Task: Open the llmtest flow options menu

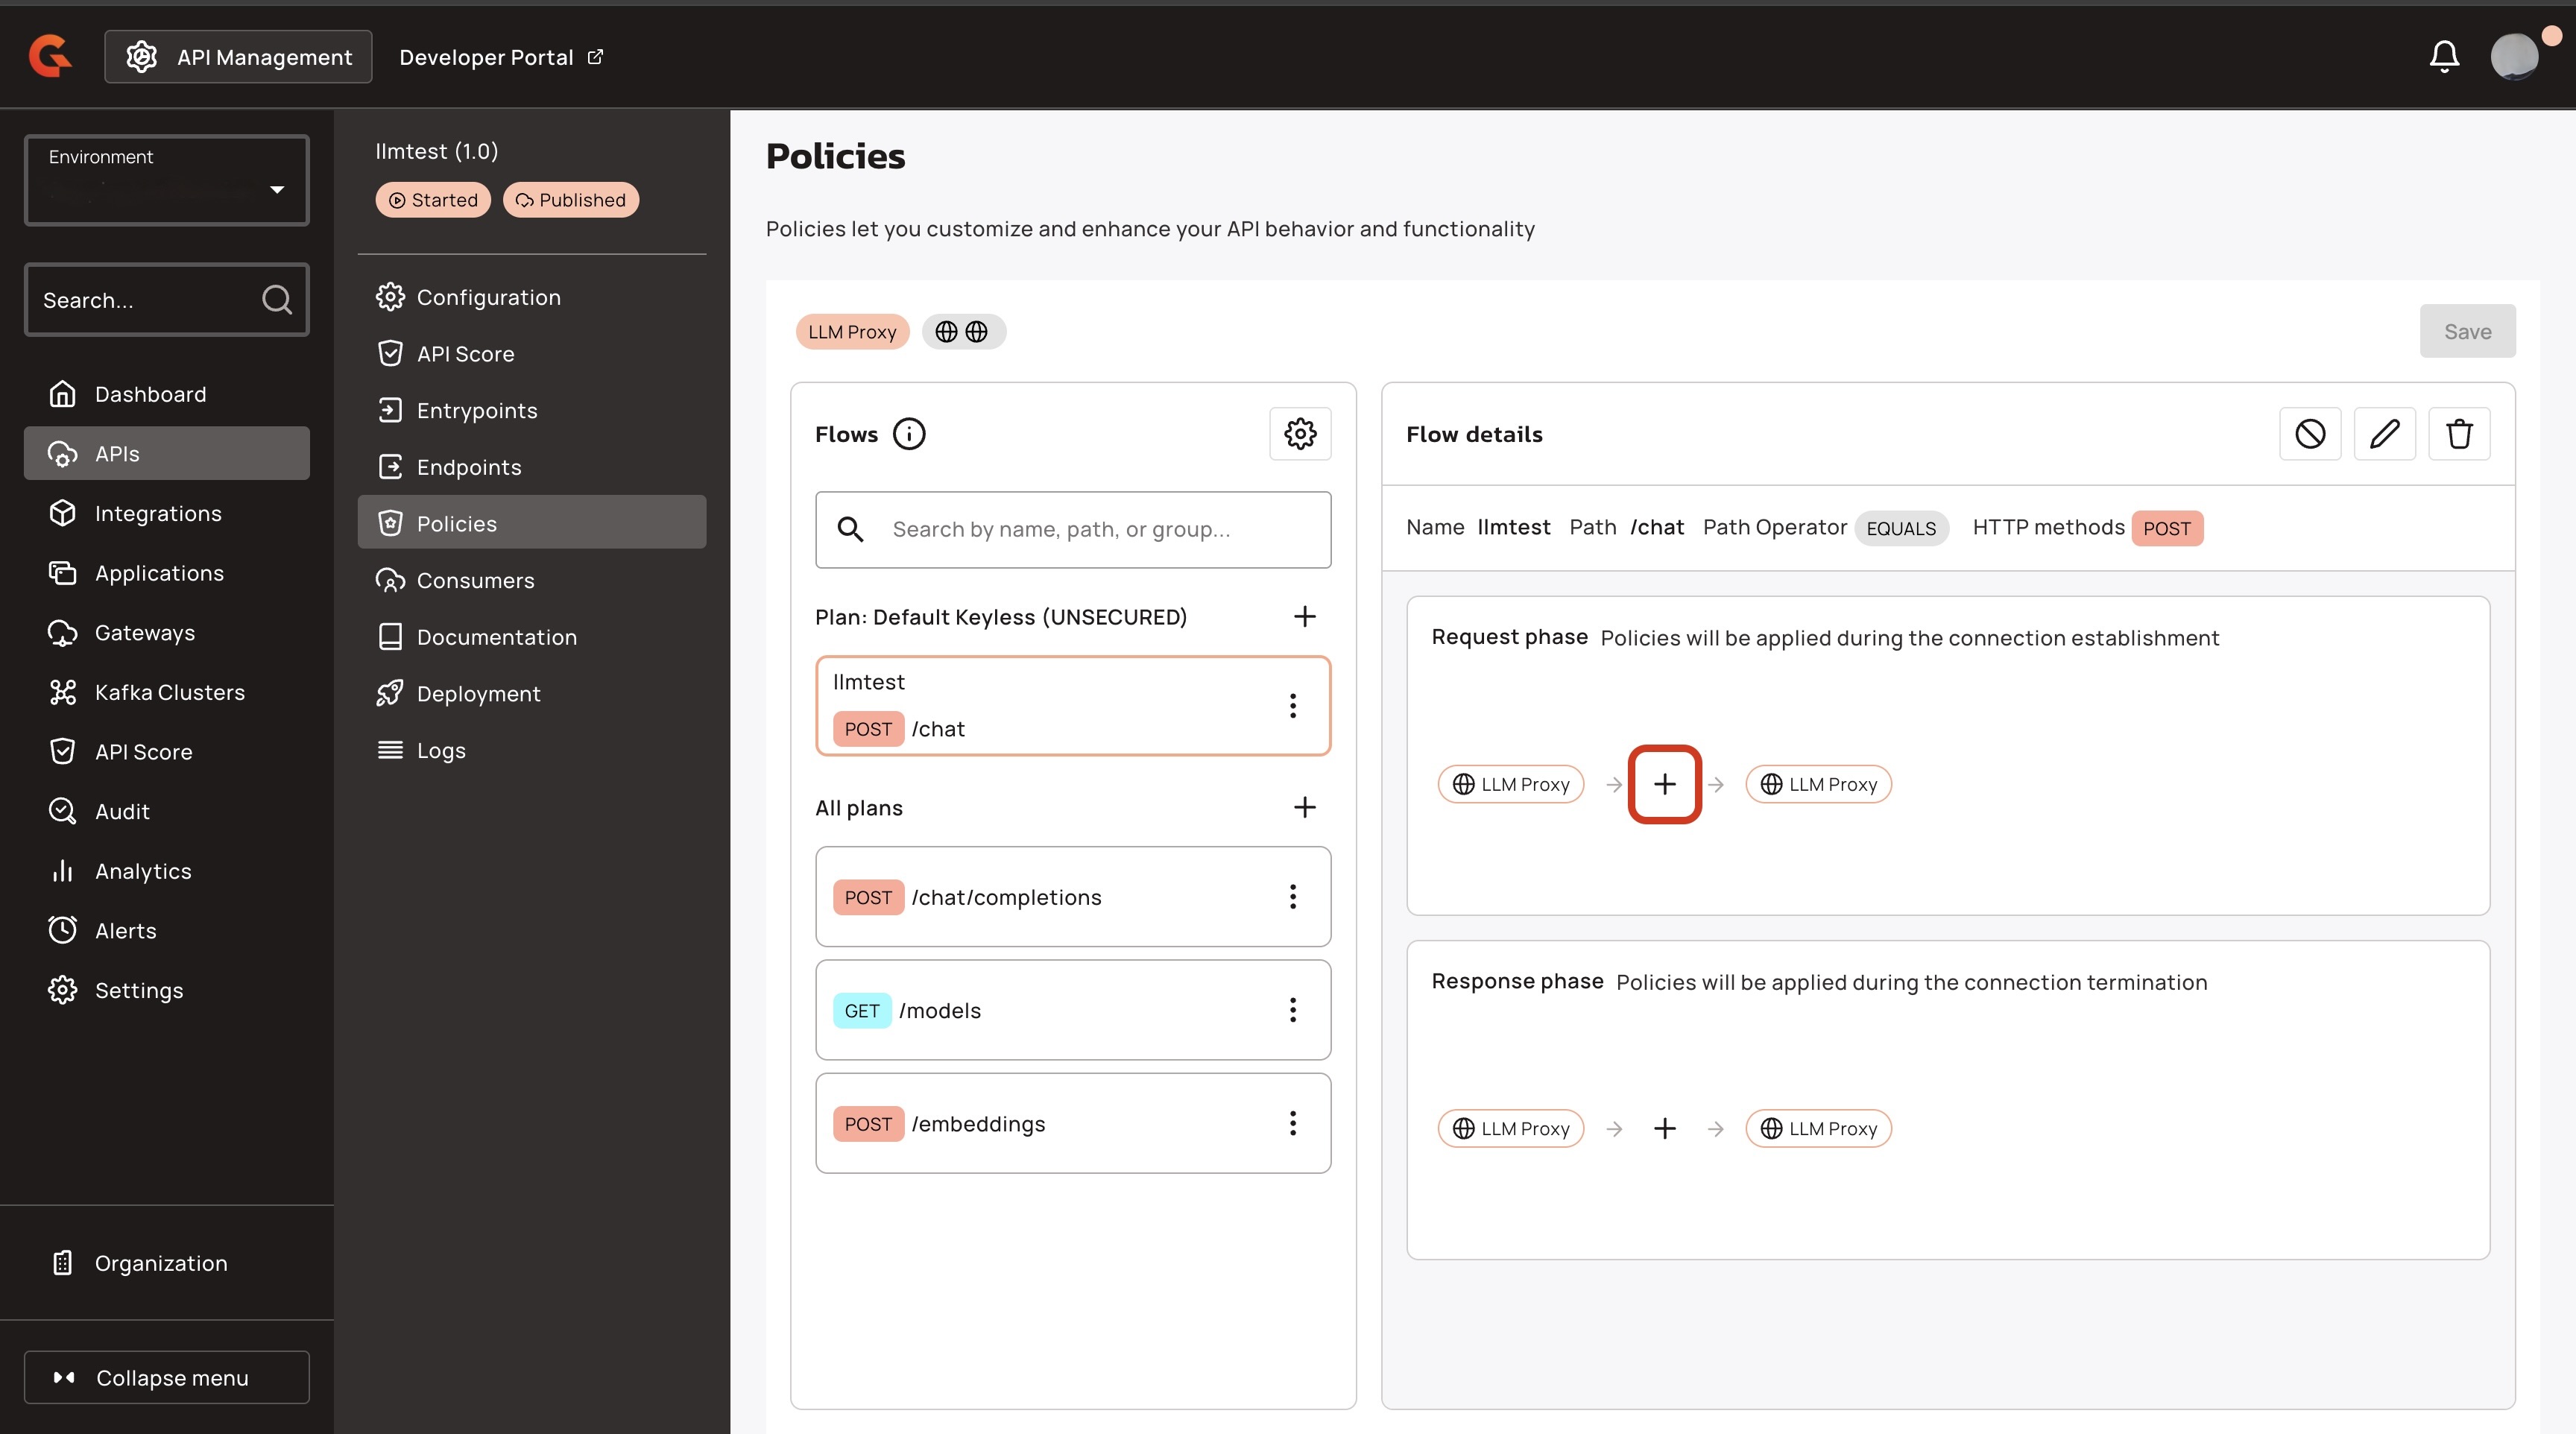Action: click(x=1292, y=706)
